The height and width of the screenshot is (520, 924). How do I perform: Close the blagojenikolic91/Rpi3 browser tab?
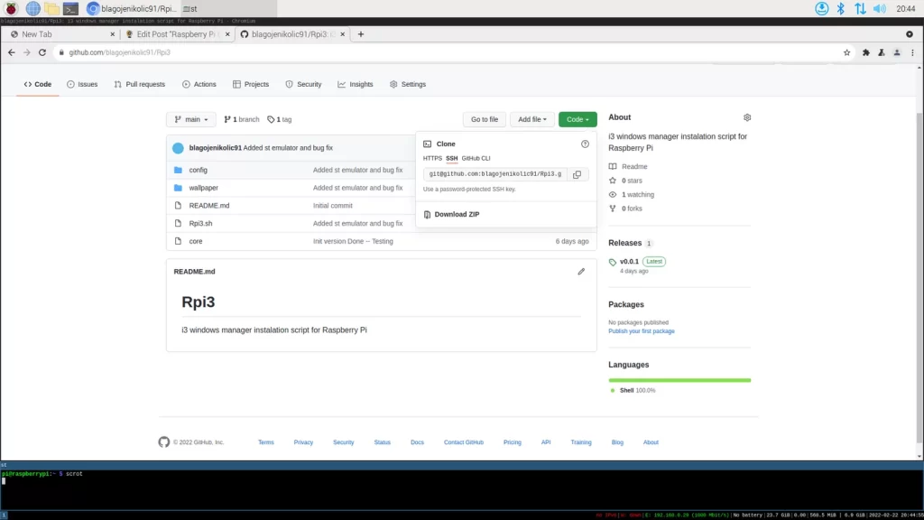point(342,34)
